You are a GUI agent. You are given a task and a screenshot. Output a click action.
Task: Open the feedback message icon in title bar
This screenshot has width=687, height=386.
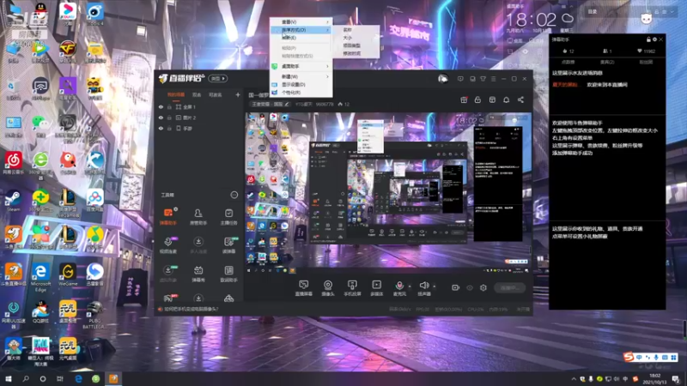(460, 79)
